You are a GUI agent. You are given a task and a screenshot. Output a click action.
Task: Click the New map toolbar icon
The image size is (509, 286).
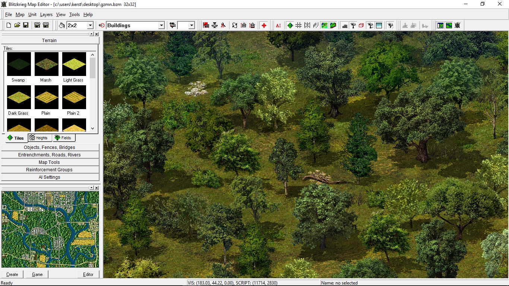pyautogui.click(x=9, y=25)
